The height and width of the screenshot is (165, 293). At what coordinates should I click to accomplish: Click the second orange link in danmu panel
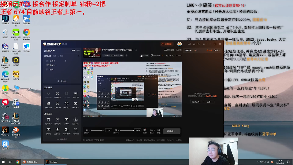(215, 96)
